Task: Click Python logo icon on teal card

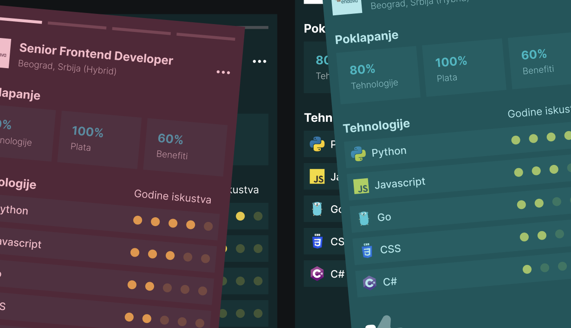Action: tap(358, 154)
